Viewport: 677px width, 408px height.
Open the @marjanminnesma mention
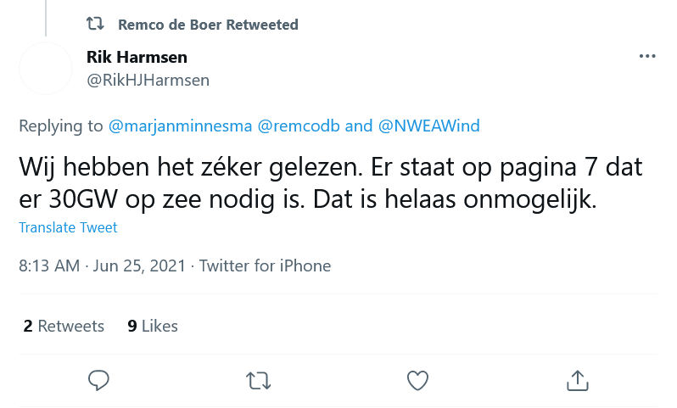point(180,126)
